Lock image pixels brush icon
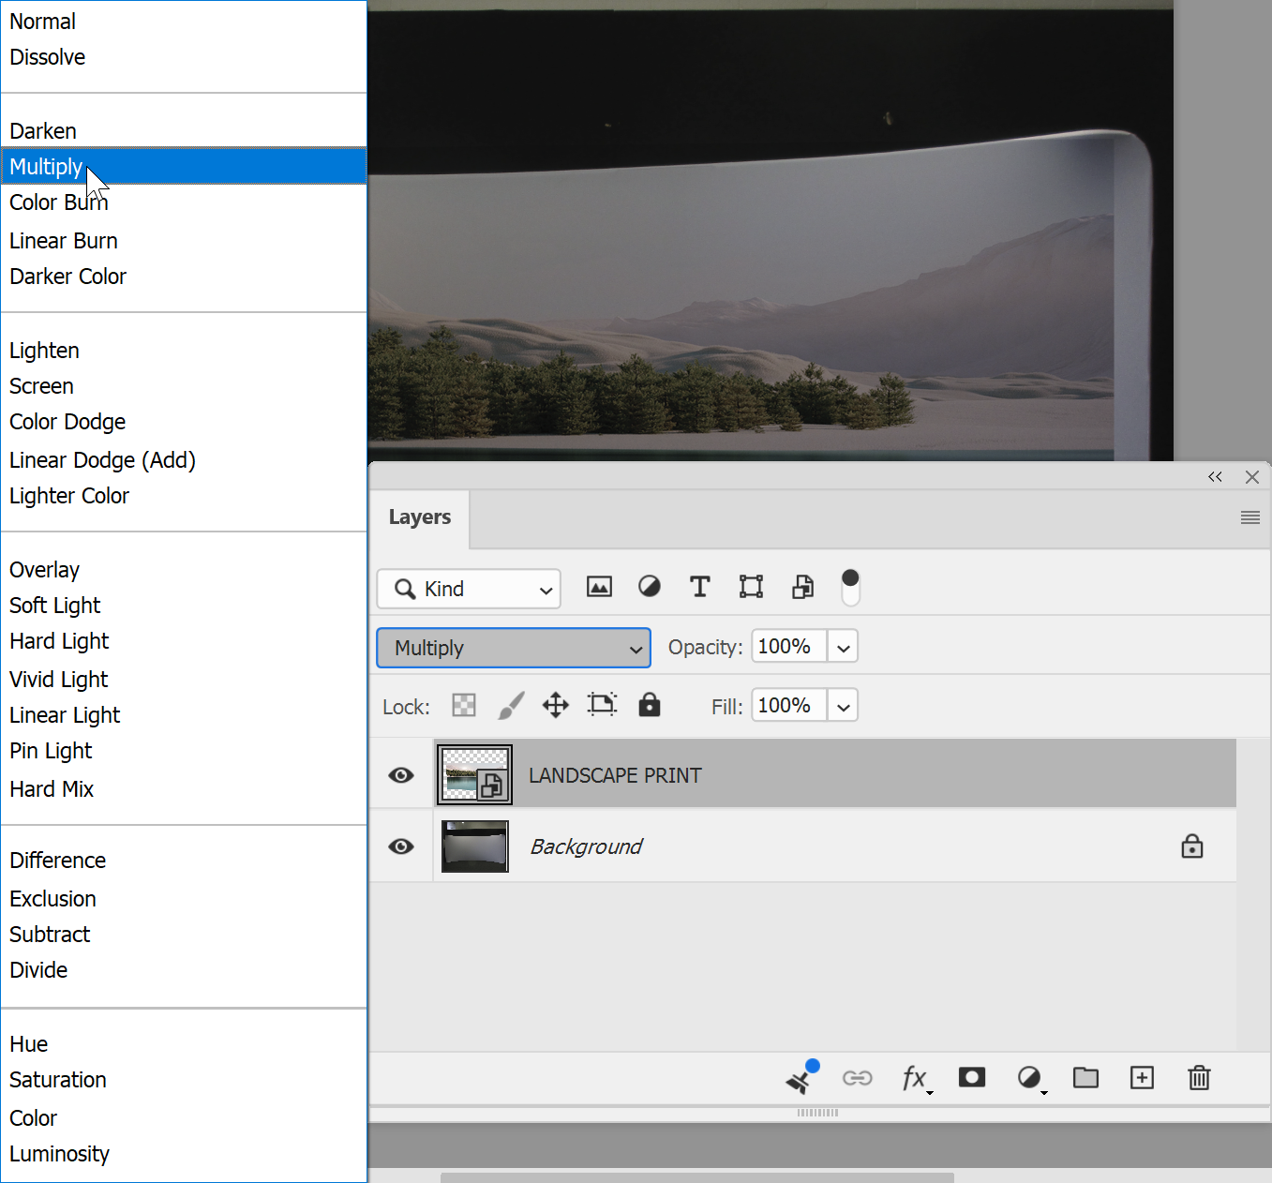The width and height of the screenshot is (1272, 1183). 510,705
